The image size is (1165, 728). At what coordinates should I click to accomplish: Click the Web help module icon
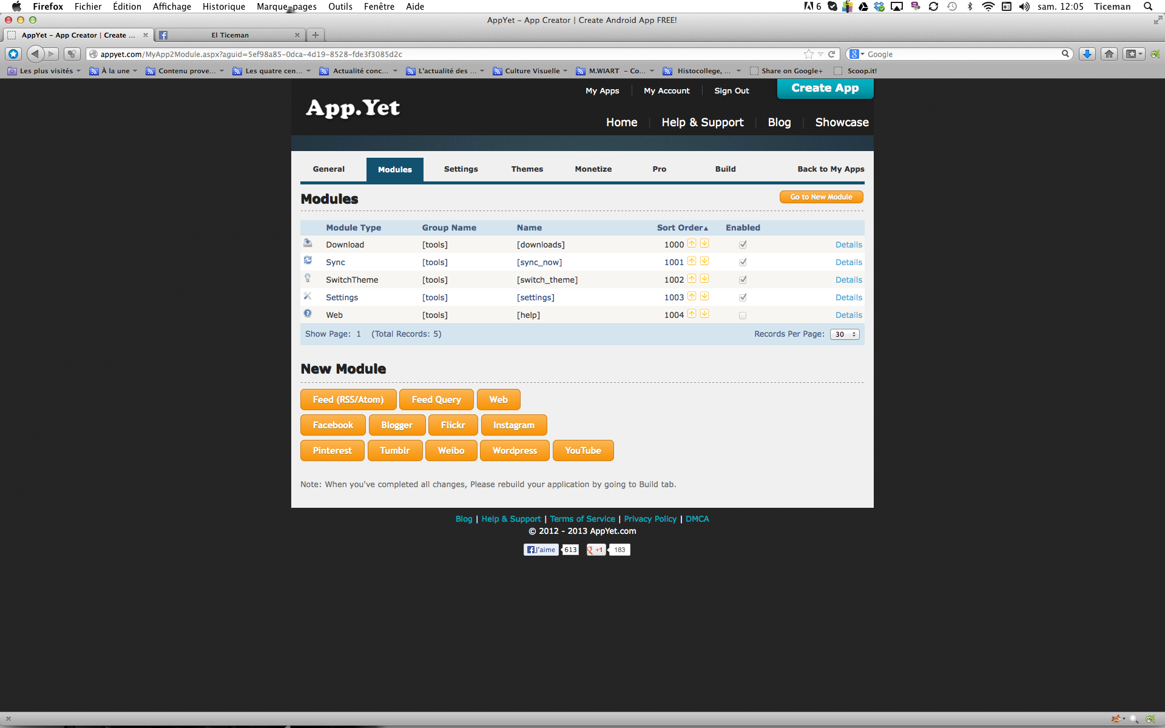tap(308, 314)
